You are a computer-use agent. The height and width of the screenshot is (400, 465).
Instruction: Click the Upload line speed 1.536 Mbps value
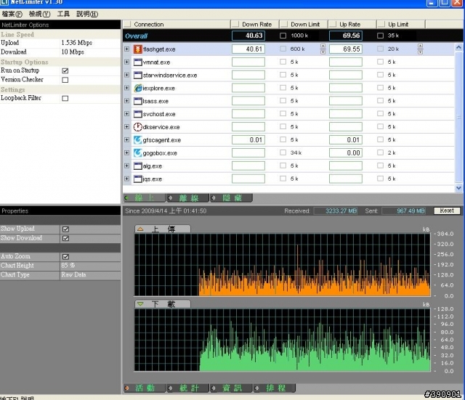pyautogui.click(x=77, y=43)
